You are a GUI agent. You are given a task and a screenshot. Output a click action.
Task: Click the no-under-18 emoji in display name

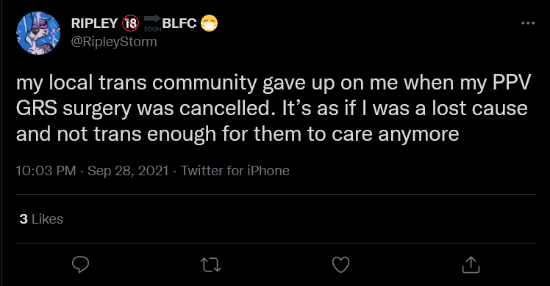coord(130,23)
